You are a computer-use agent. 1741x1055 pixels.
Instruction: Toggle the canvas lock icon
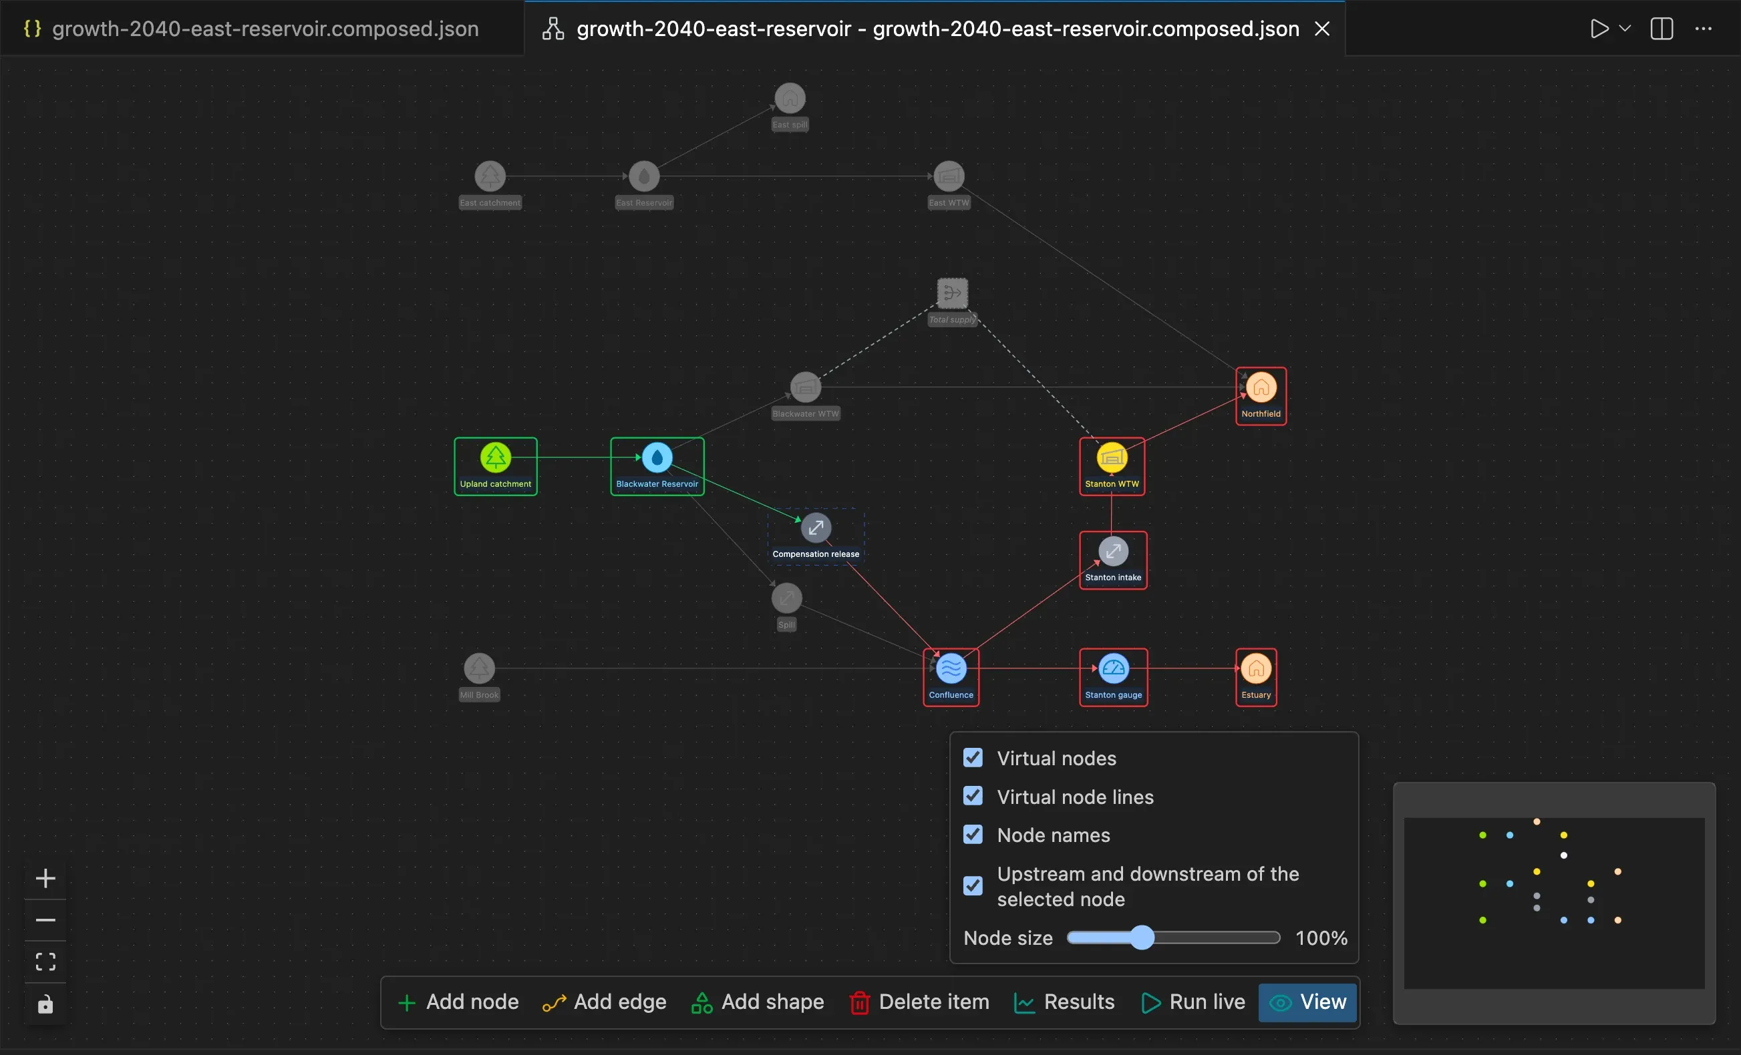click(45, 1004)
